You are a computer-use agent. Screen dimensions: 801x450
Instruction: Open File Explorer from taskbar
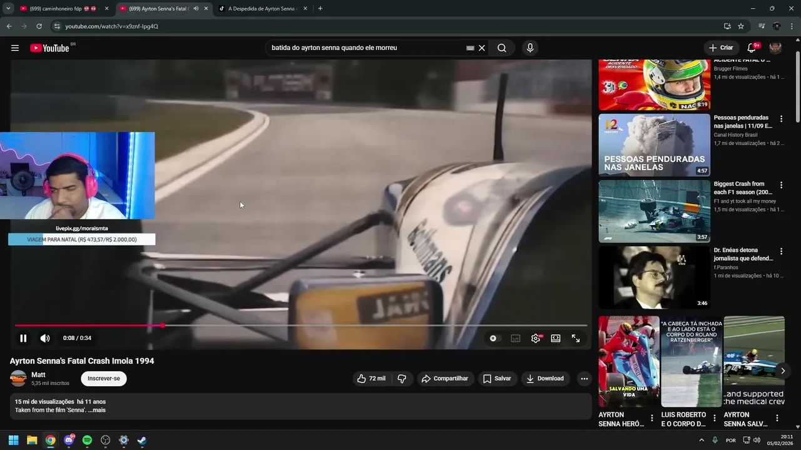pyautogui.click(x=32, y=440)
